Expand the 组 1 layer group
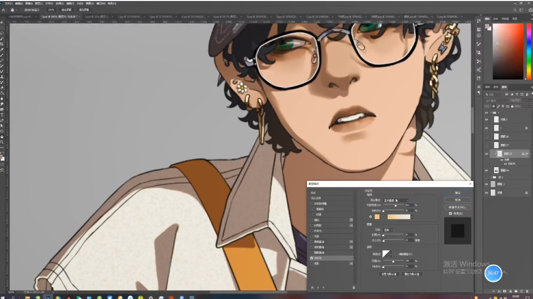Image resolution: width=533 pixels, height=299 pixels. click(x=491, y=177)
